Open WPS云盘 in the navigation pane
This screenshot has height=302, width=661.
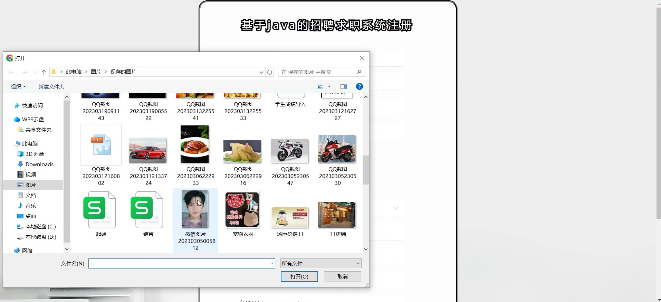(33, 120)
